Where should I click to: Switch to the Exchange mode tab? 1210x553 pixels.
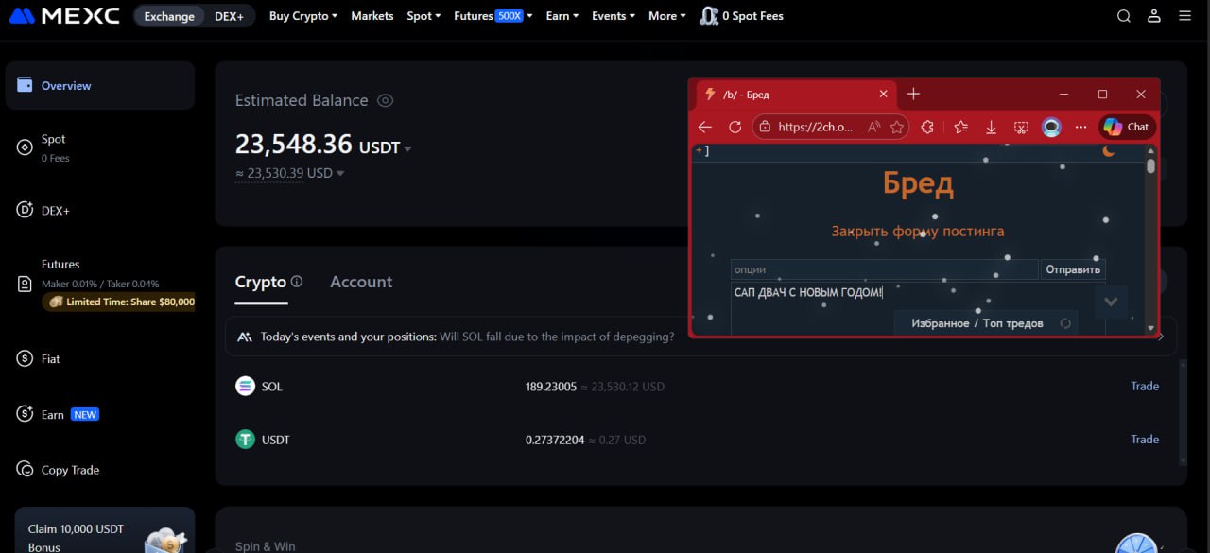[169, 16]
